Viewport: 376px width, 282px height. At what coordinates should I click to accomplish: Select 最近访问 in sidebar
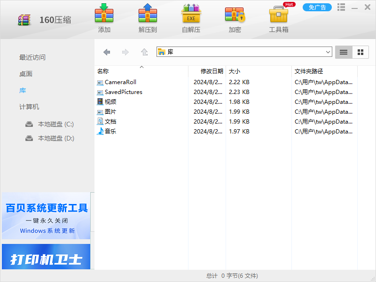32,57
